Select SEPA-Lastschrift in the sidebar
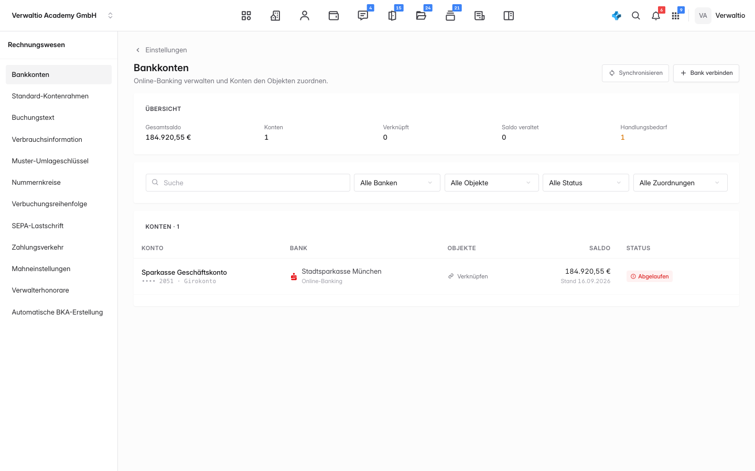The image size is (755, 471). (x=59, y=226)
